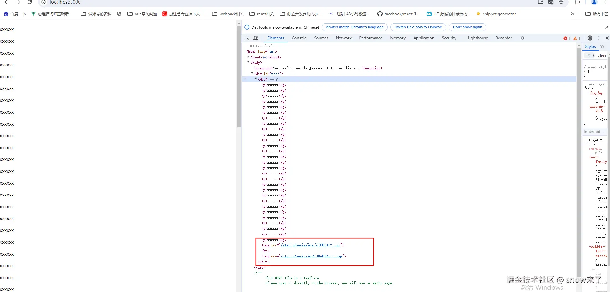Toggle the device toolbar
This screenshot has width=610, height=292.
coord(256,38)
